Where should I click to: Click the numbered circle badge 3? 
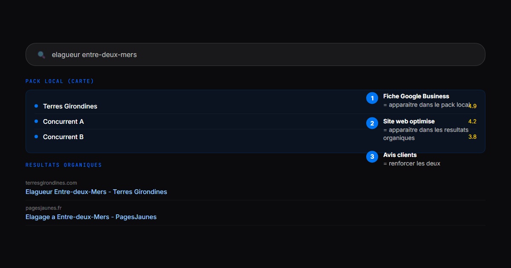[x=372, y=157]
